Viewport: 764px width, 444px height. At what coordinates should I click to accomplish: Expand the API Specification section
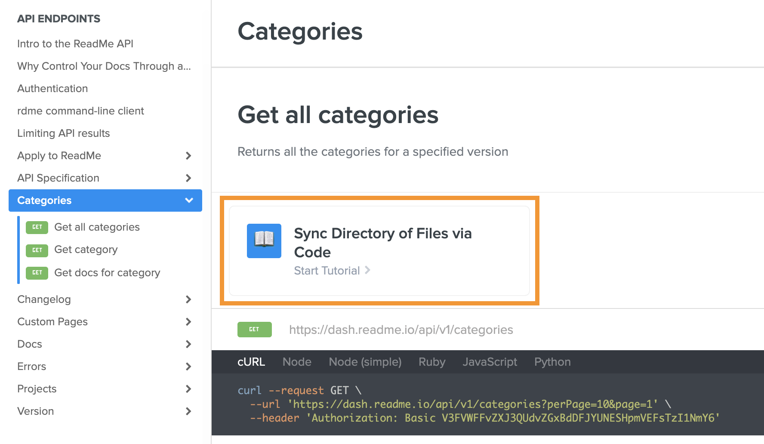pos(188,178)
